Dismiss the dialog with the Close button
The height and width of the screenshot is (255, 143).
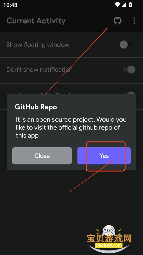[42, 156]
